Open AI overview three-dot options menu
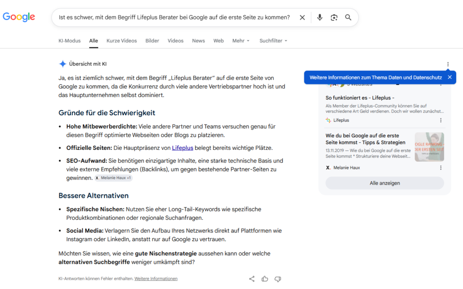The height and width of the screenshot is (289, 463). 448,64
